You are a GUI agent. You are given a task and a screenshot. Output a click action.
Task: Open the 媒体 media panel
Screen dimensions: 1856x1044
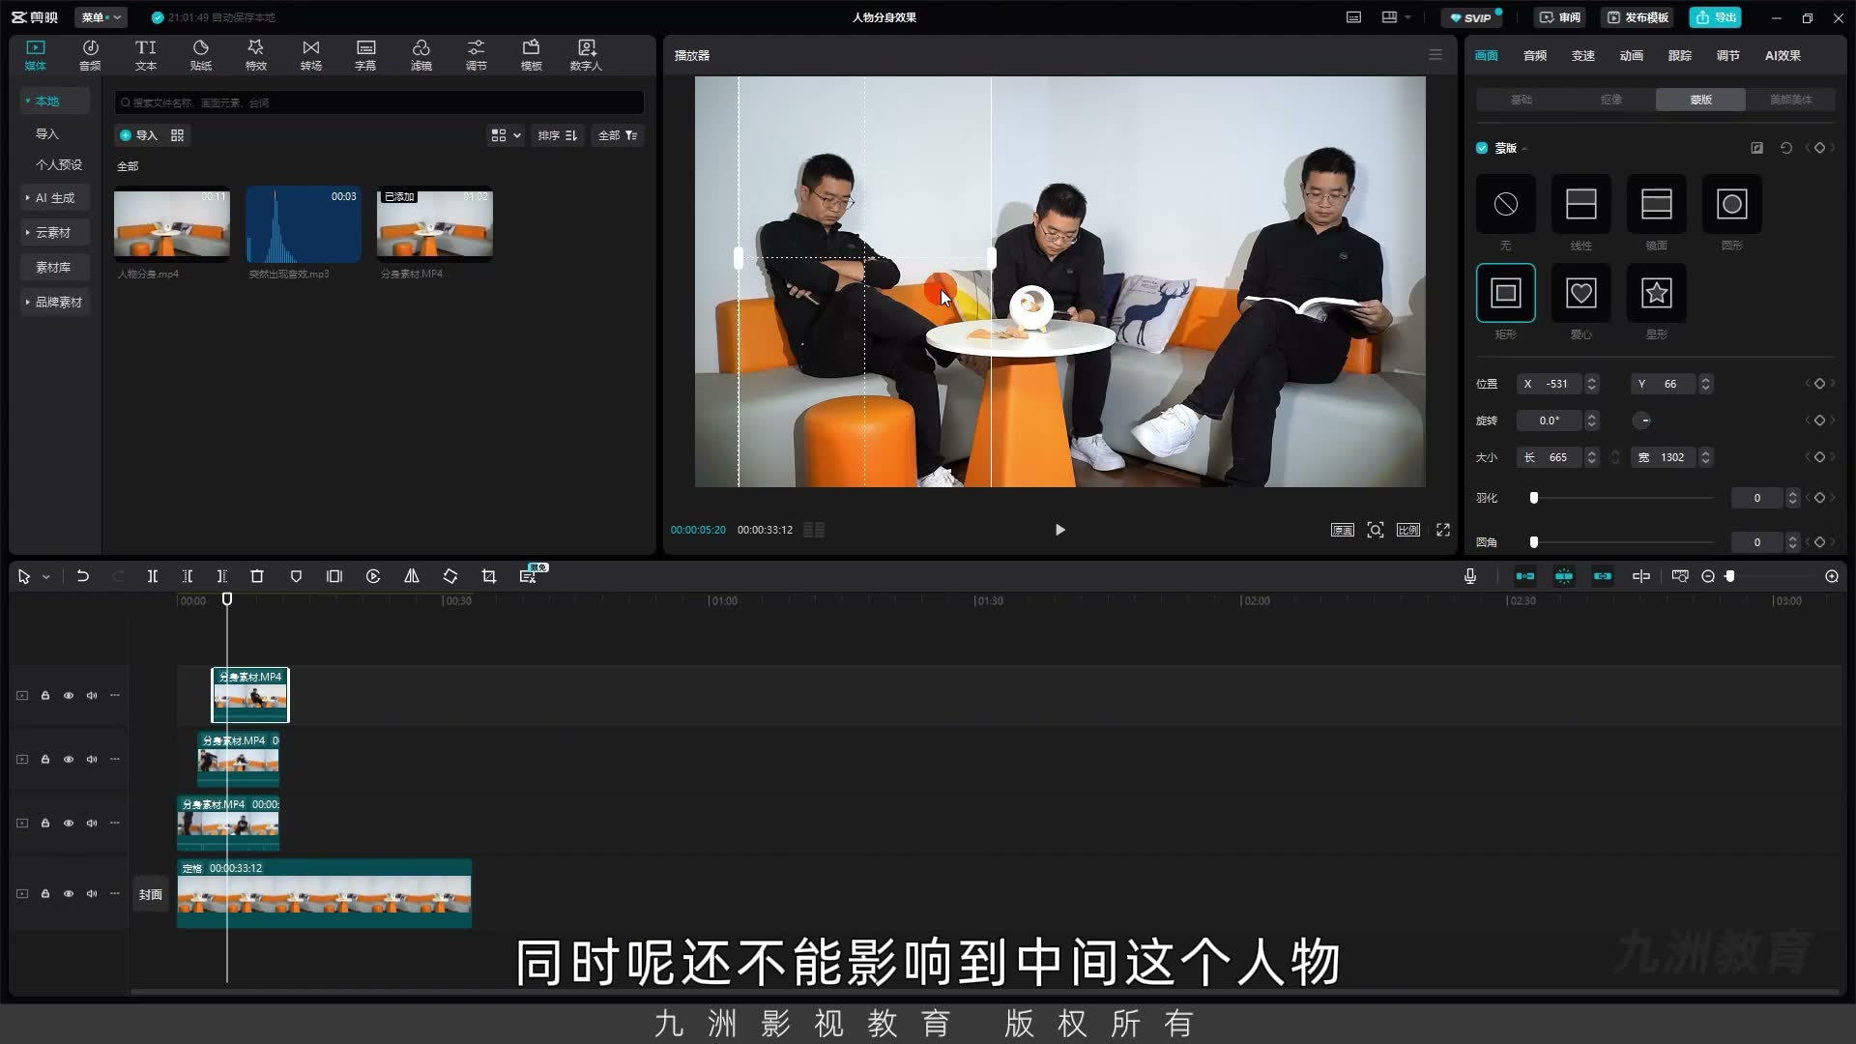point(36,55)
